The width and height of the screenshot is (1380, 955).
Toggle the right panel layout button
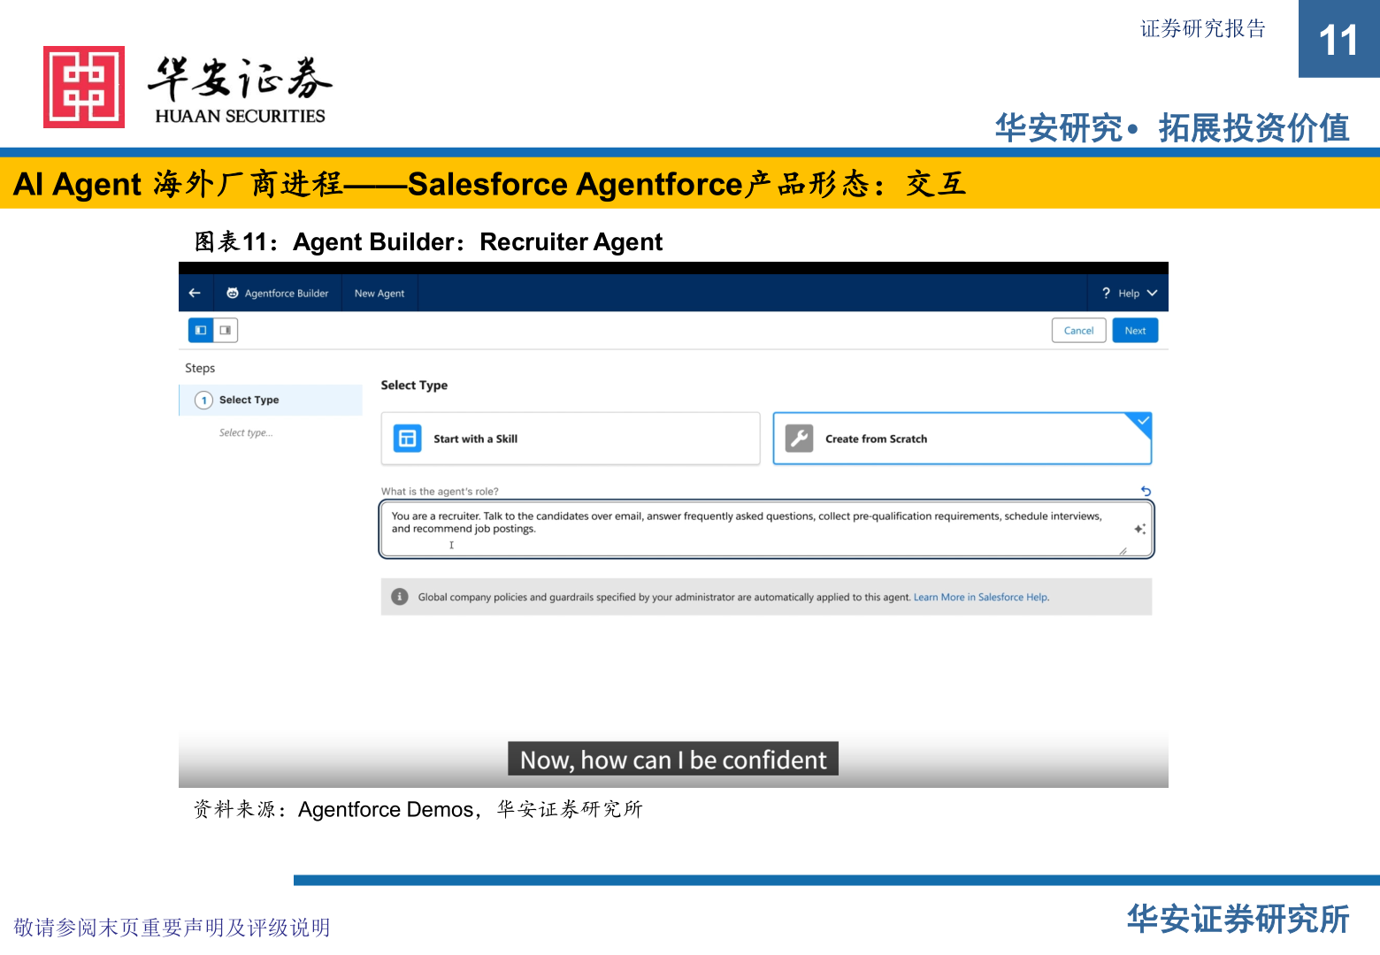[226, 330]
